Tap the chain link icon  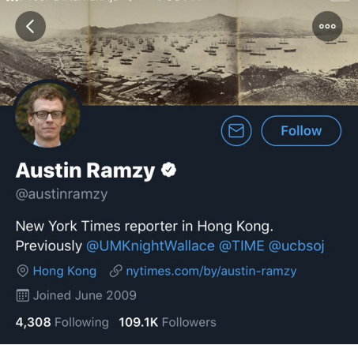[x=116, y=271]
